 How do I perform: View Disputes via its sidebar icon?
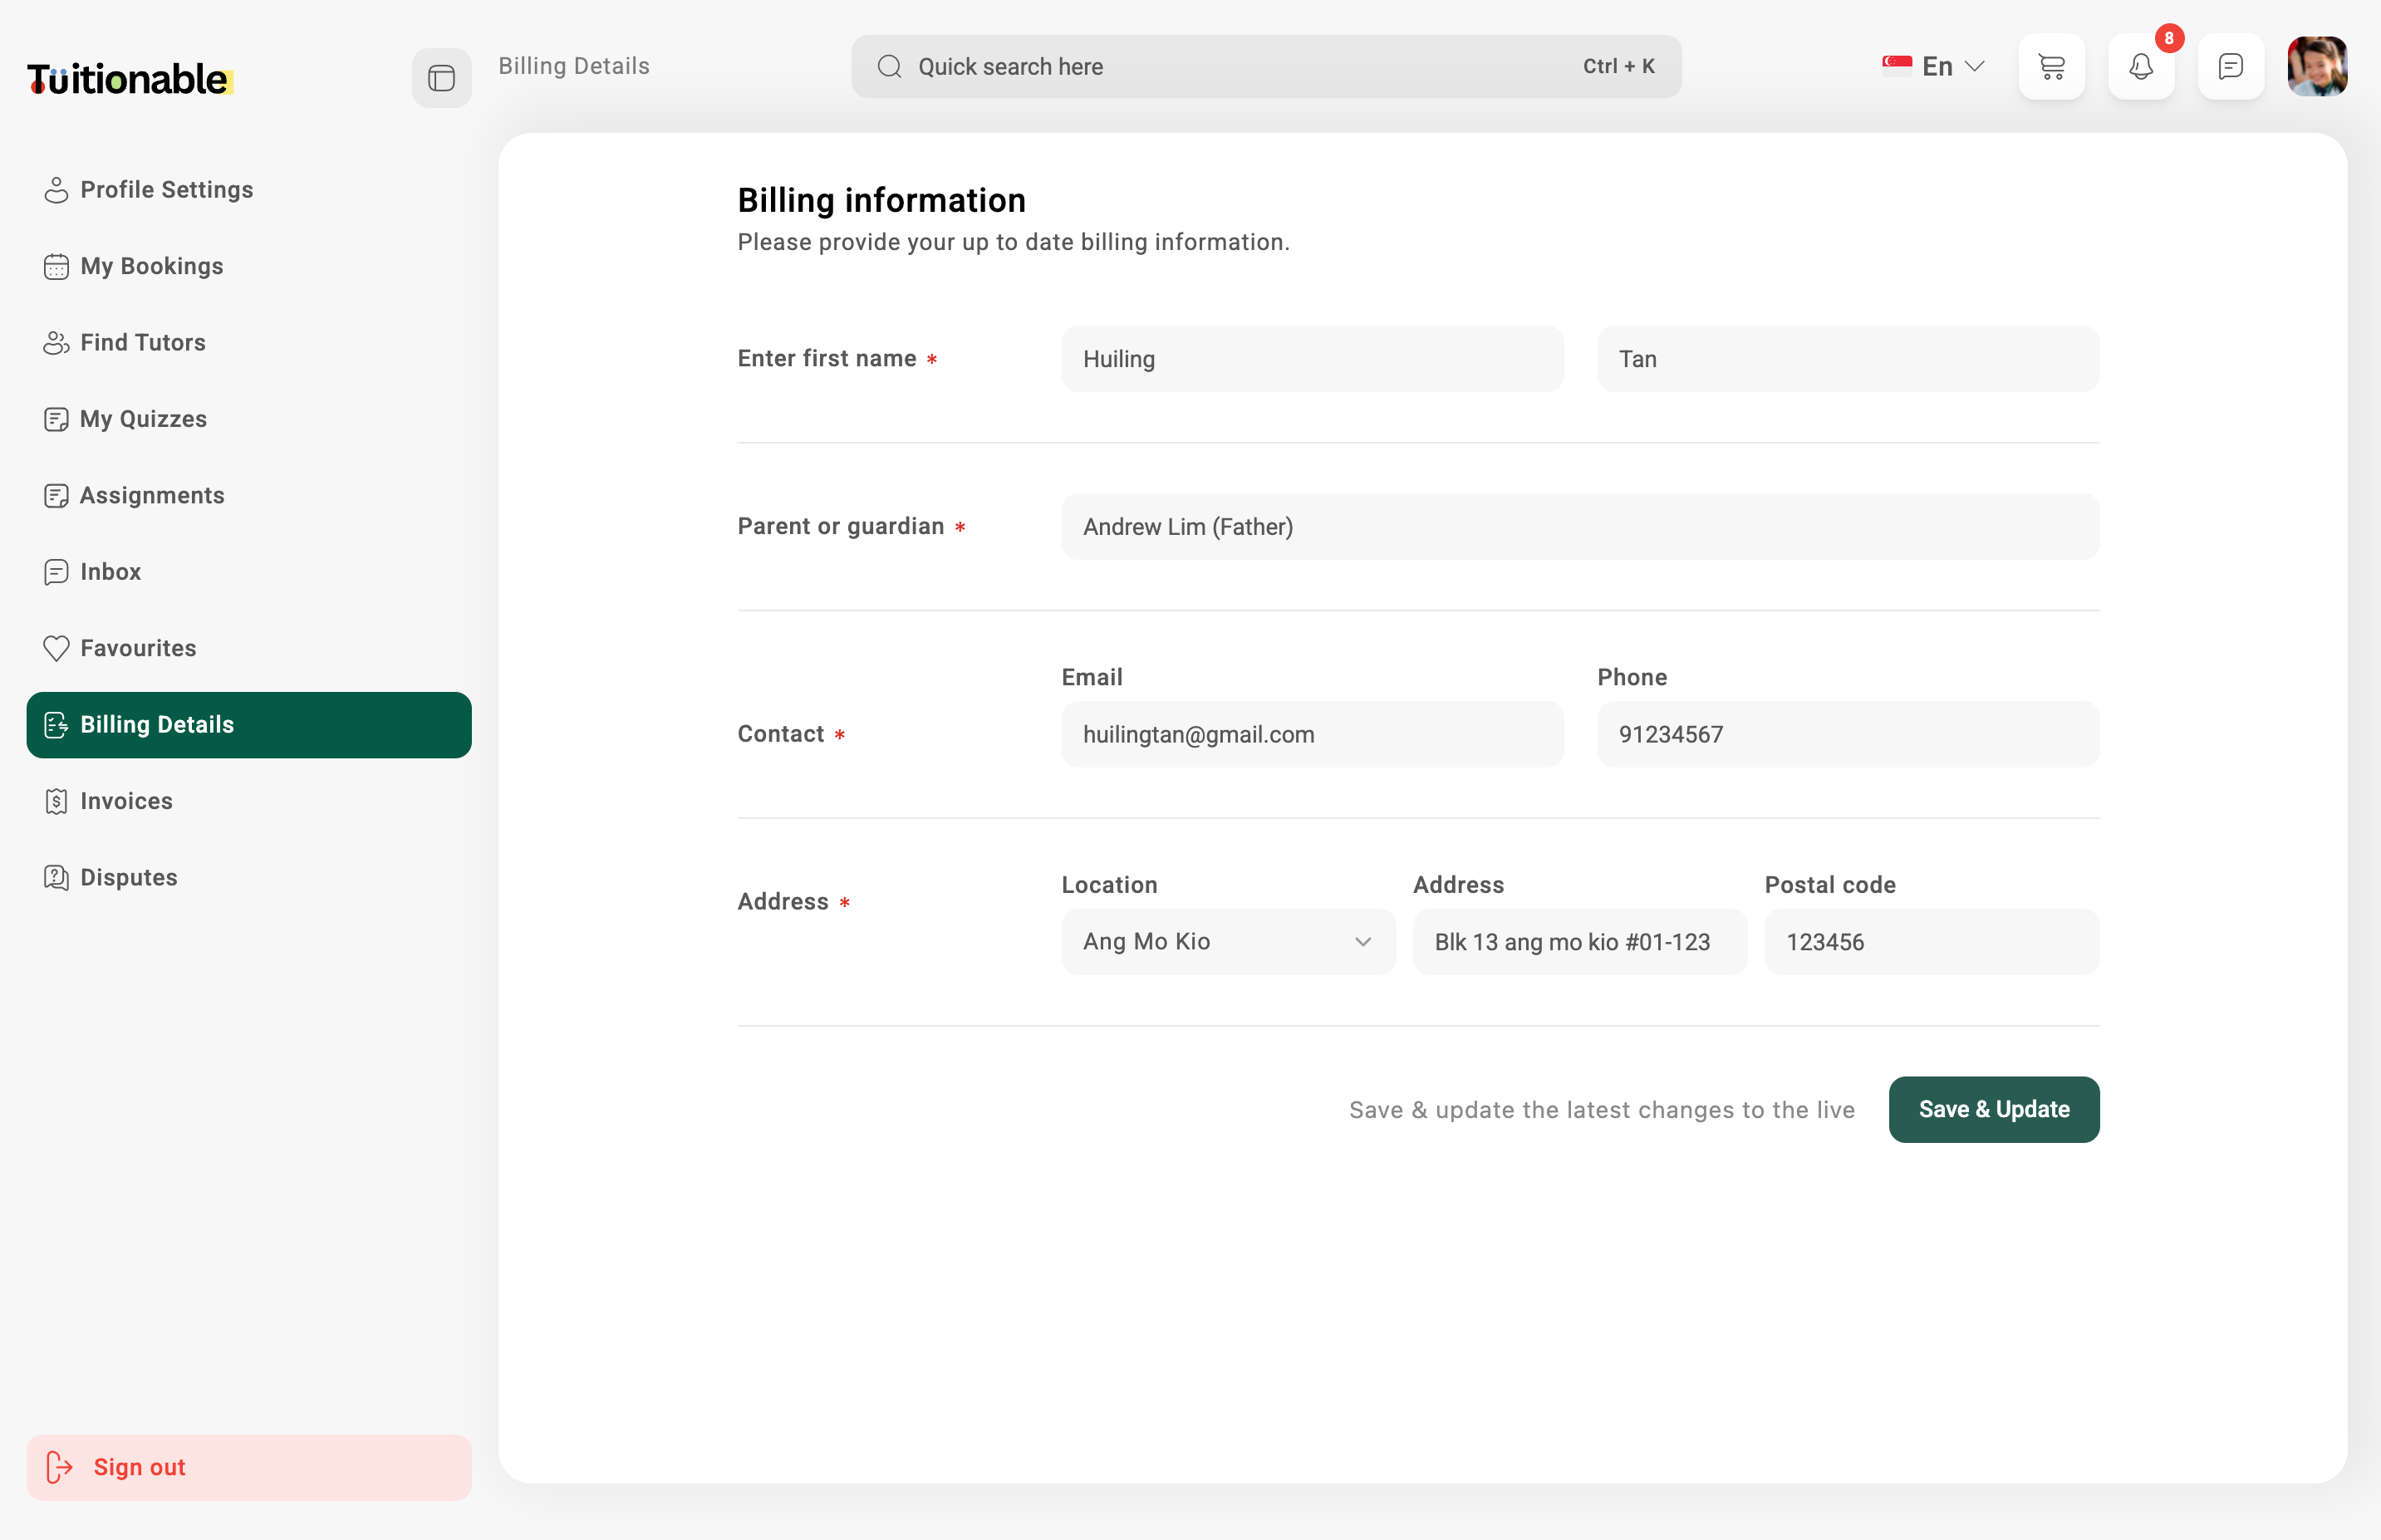pyautogui.click(x=56, y=877)
